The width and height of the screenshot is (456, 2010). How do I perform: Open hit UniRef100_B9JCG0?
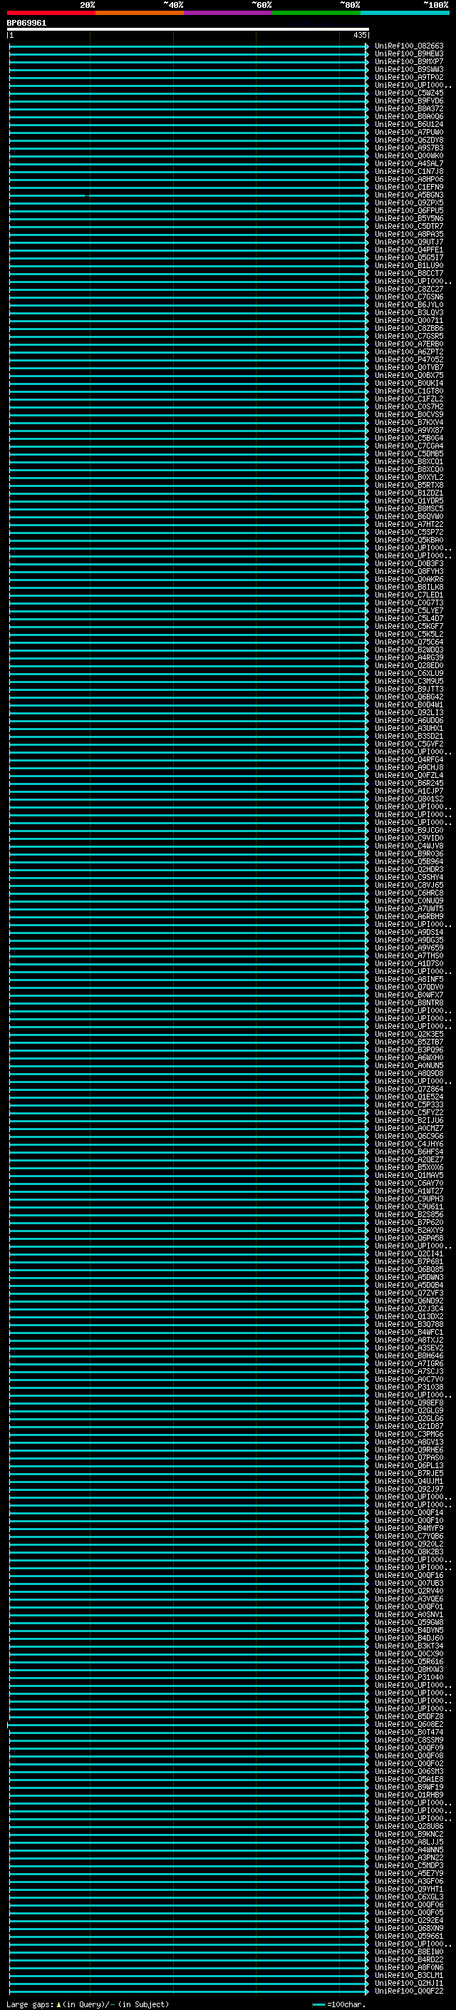(408, 830)
